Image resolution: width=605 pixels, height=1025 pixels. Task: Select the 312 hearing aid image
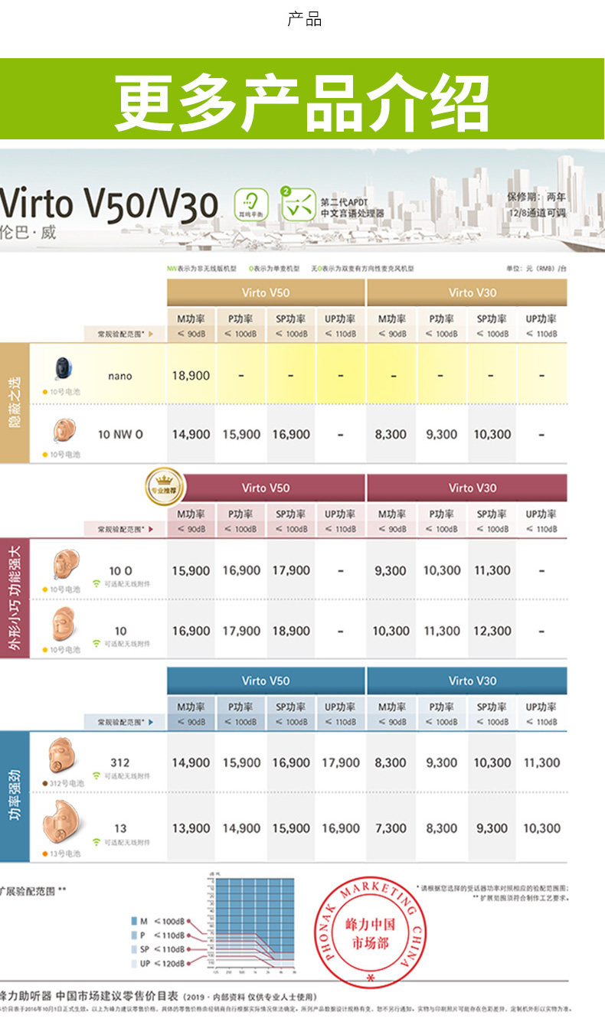[x=64, y=756]
